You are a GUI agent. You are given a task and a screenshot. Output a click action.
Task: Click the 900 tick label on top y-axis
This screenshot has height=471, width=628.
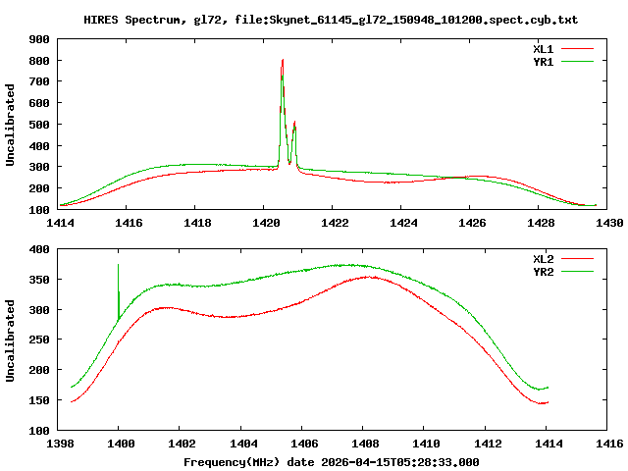point(39,40)
